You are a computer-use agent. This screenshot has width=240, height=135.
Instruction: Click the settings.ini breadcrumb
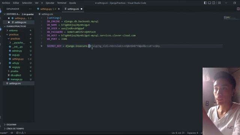point(47,14)
